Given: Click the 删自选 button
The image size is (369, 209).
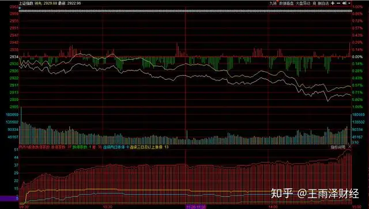Looking at the screenshot, I should click(323, 3).
